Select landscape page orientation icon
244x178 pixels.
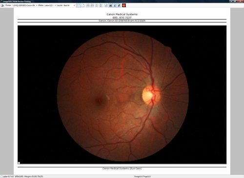click(x=79, y=5)
